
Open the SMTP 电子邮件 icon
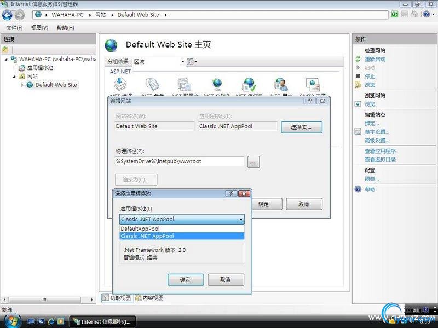pyautogui.click(x=313, y=84)
